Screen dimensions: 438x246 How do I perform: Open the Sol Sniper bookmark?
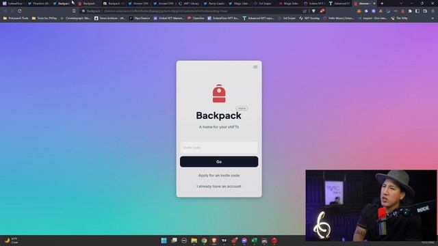click(287, 18)
